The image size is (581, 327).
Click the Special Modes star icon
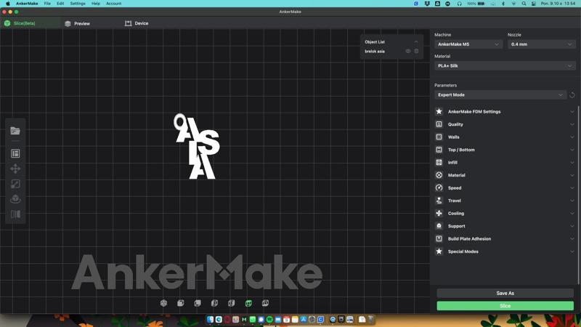tap(439, 251)
